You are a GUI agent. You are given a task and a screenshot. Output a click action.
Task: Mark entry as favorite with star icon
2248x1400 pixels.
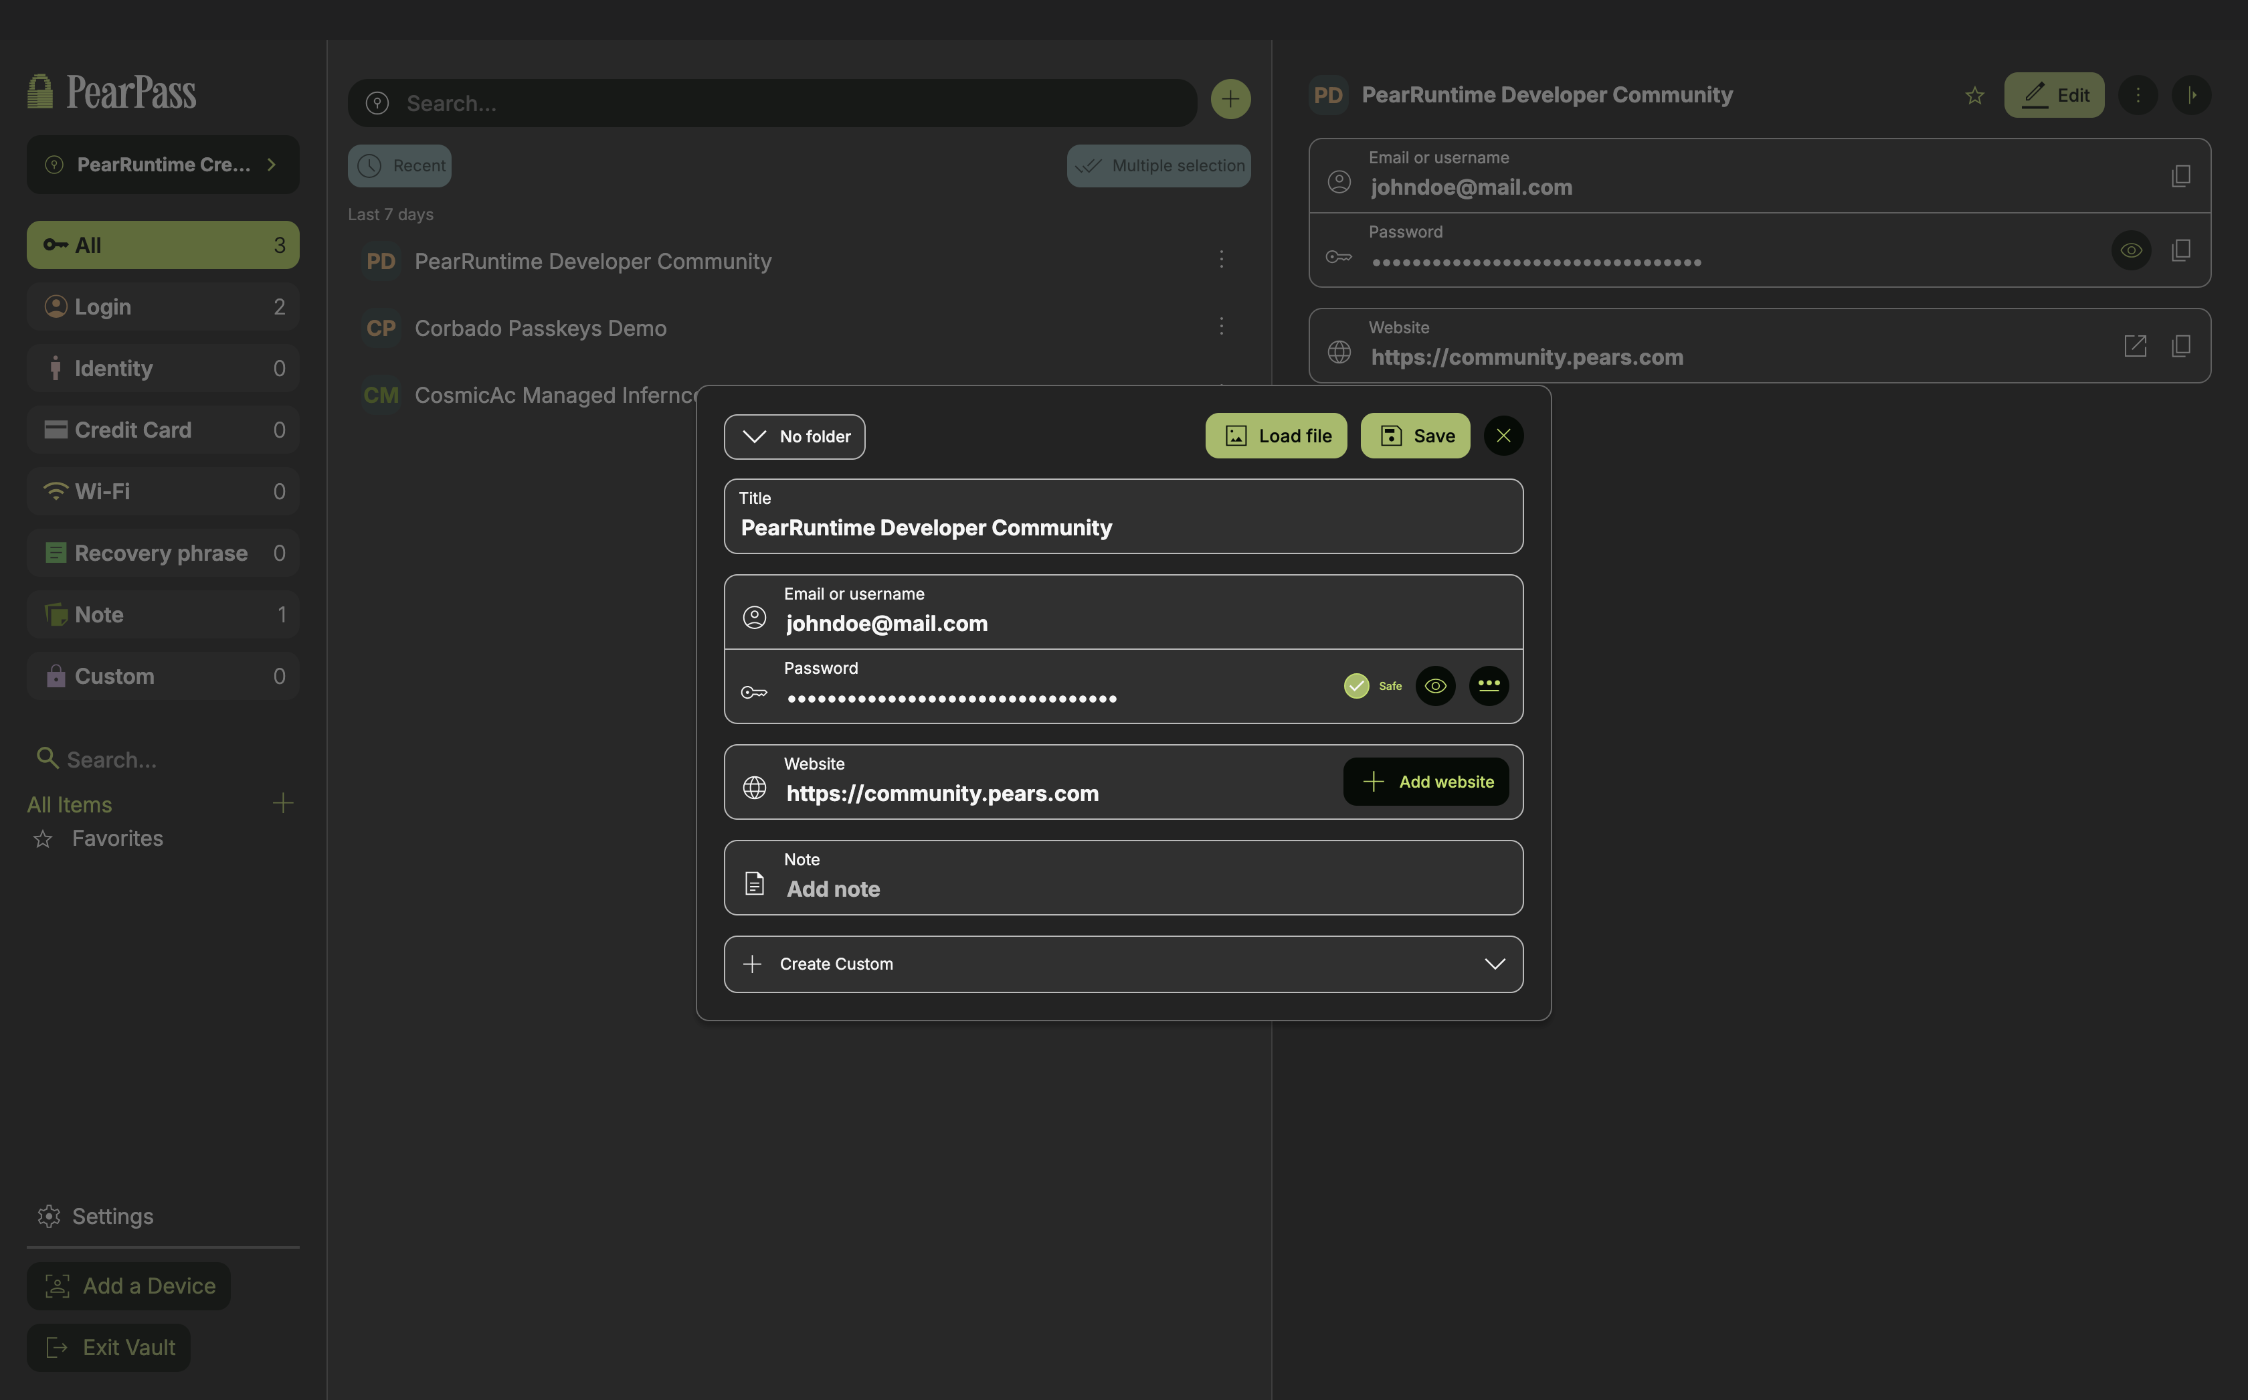click(1974, 96)
